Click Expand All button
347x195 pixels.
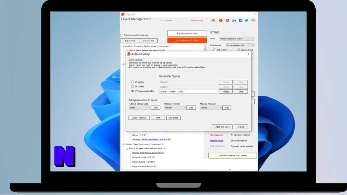130,41
